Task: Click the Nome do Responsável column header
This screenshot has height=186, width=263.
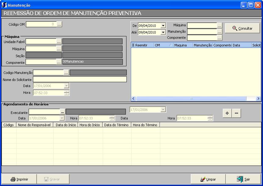Action: coord(34,125)
